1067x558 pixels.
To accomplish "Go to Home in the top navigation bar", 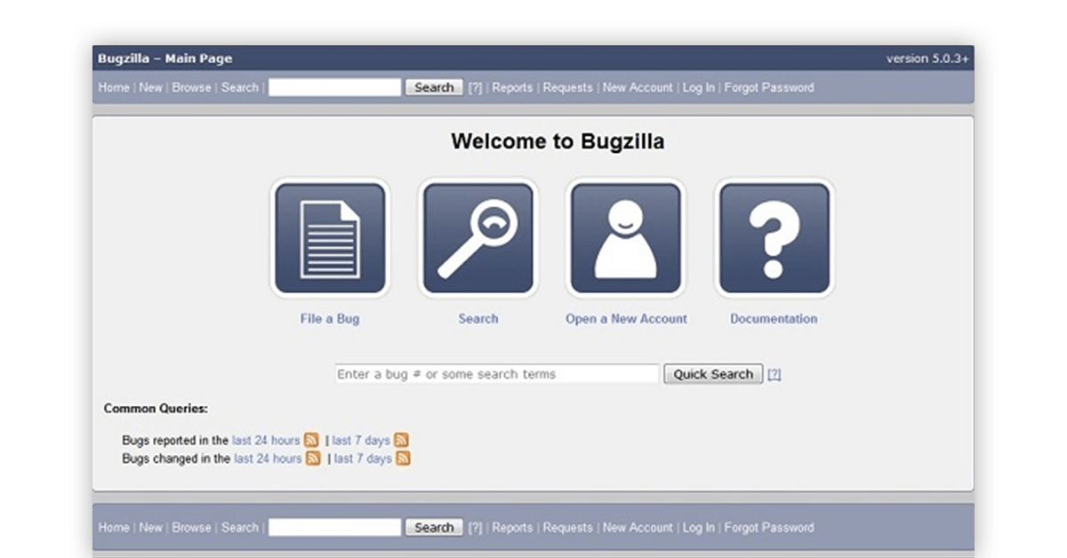I will pos(114,87).
